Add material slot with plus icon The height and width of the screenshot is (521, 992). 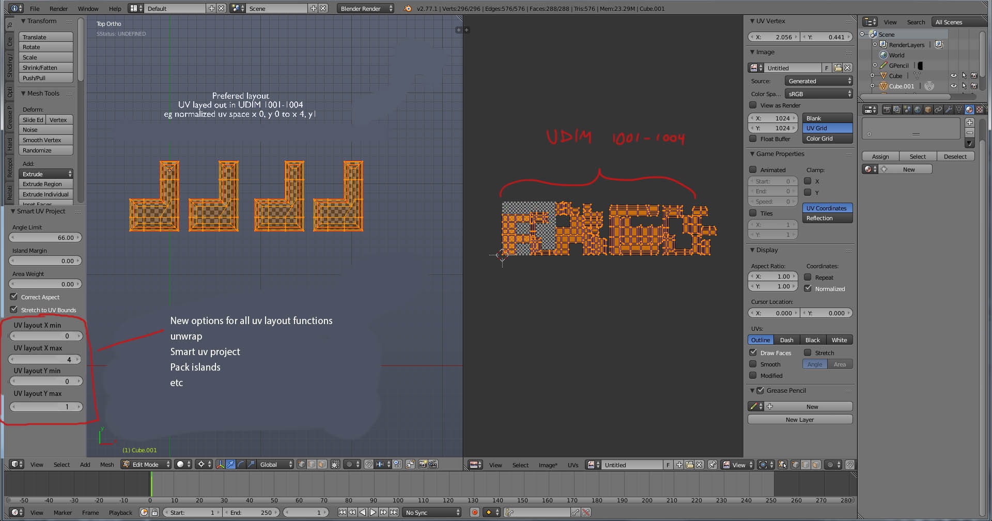tap(970, 122)
